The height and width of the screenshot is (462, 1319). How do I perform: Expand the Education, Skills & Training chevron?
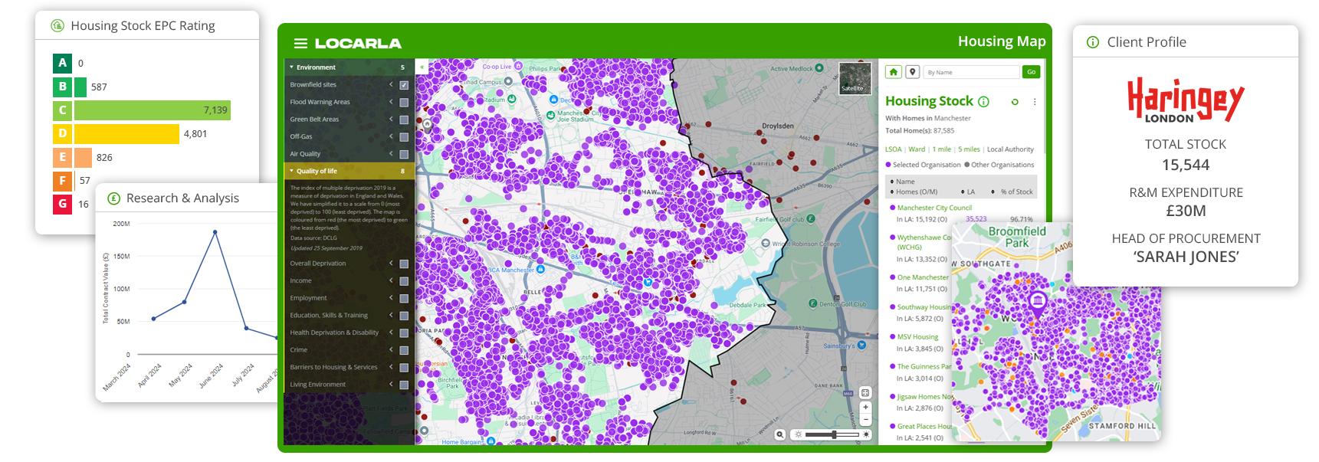391,315
